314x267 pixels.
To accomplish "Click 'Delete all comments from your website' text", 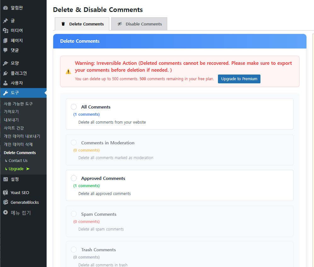I will coord(112,122).
